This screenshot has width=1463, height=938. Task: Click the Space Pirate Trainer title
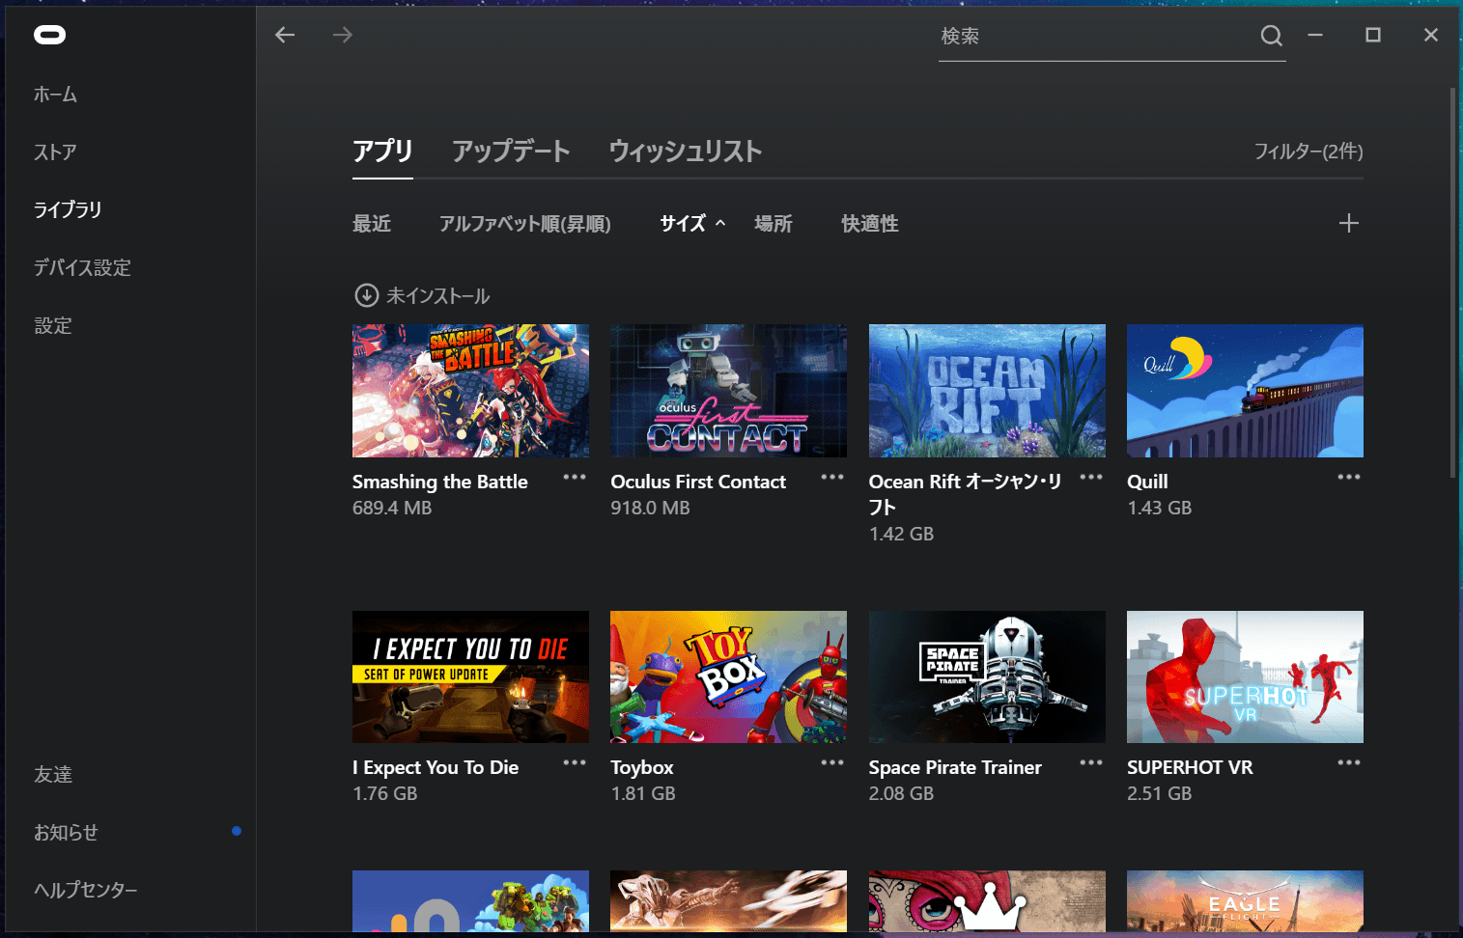[x=955, y=767]
